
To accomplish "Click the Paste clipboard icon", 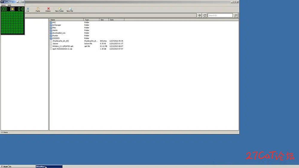I will pos(38,9).
